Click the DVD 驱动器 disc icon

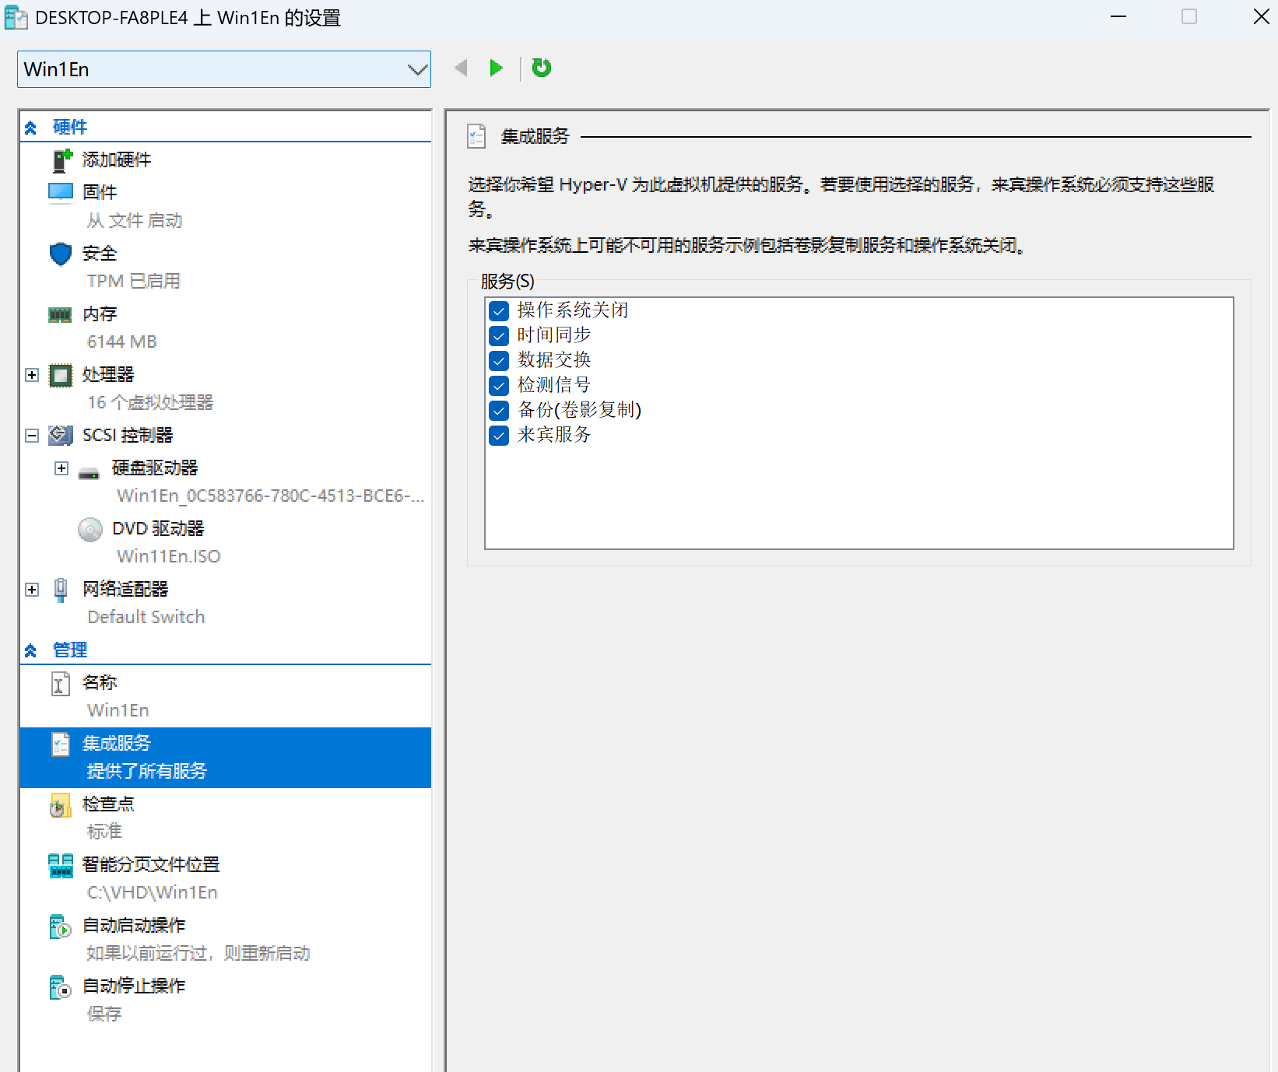click(90, 530)
